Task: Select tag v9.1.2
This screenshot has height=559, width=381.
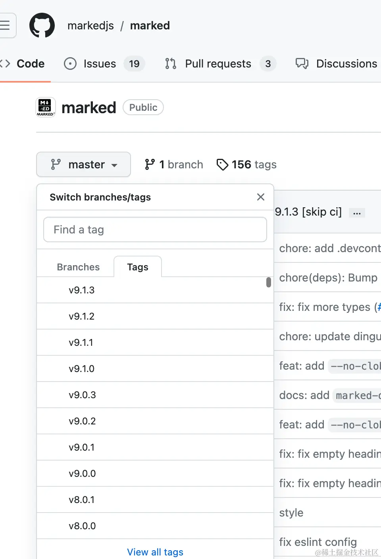Action: (155, 316)
